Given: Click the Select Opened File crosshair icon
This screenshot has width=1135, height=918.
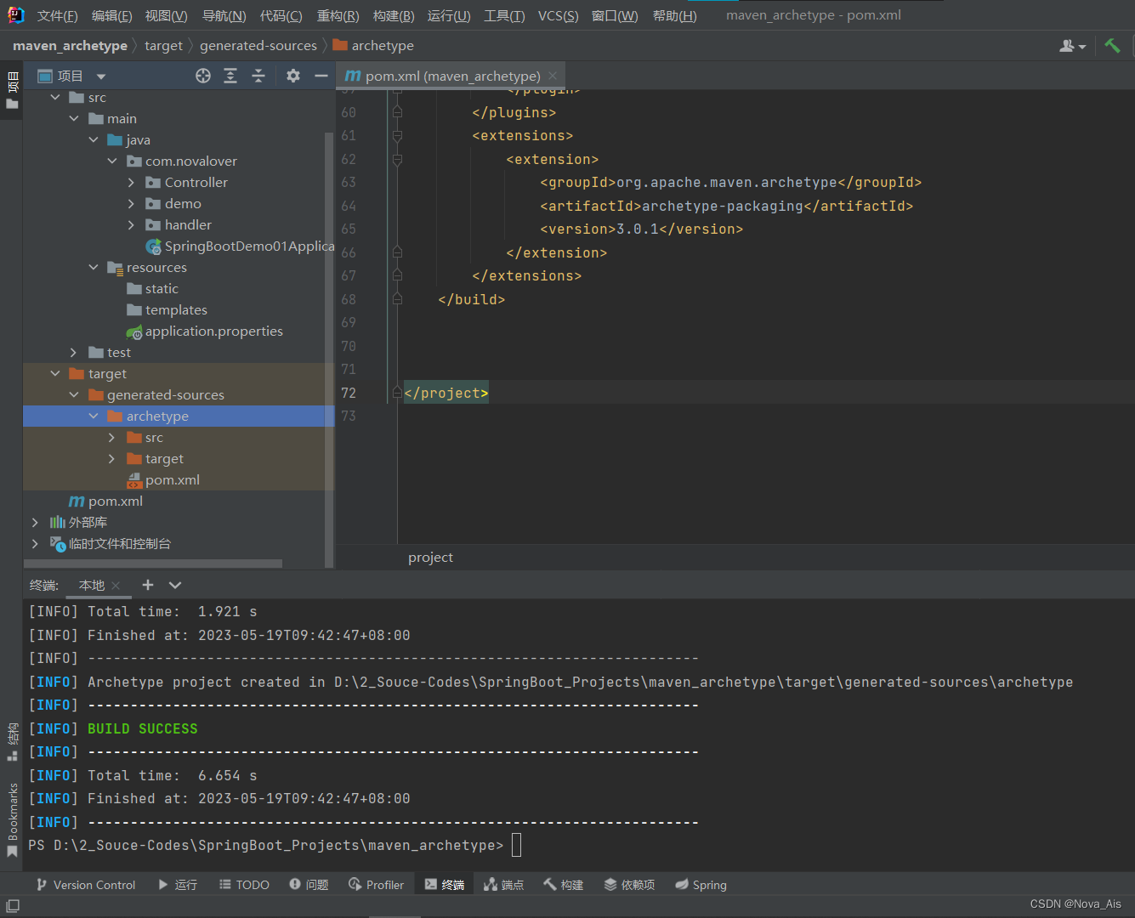Looking at the screenshot, I should (x=202, y=76).
